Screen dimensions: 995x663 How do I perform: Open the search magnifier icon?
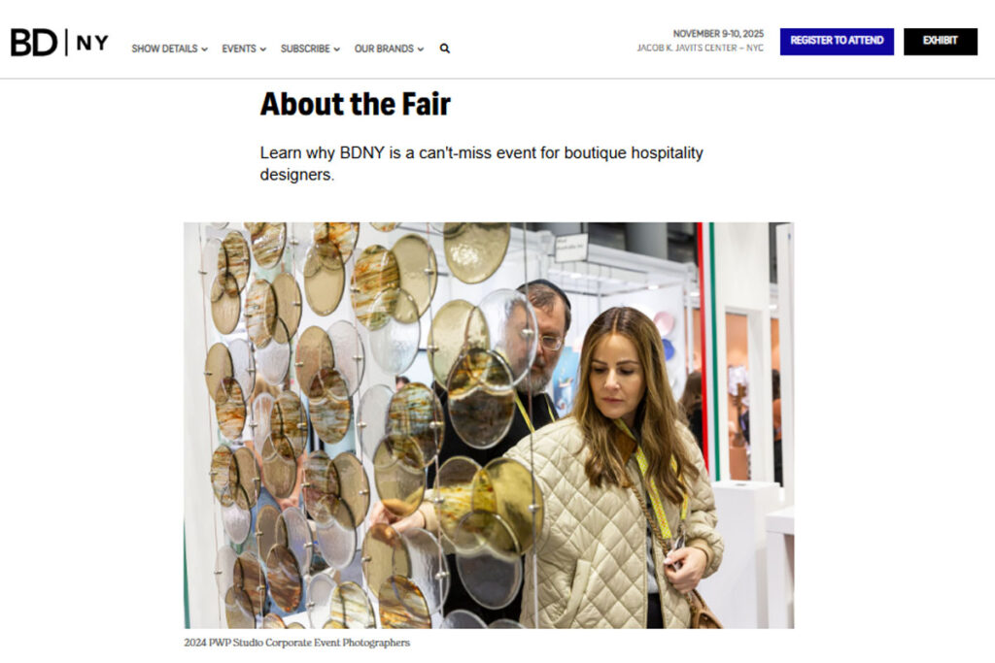pyautogui.click(x=445, y=49)
